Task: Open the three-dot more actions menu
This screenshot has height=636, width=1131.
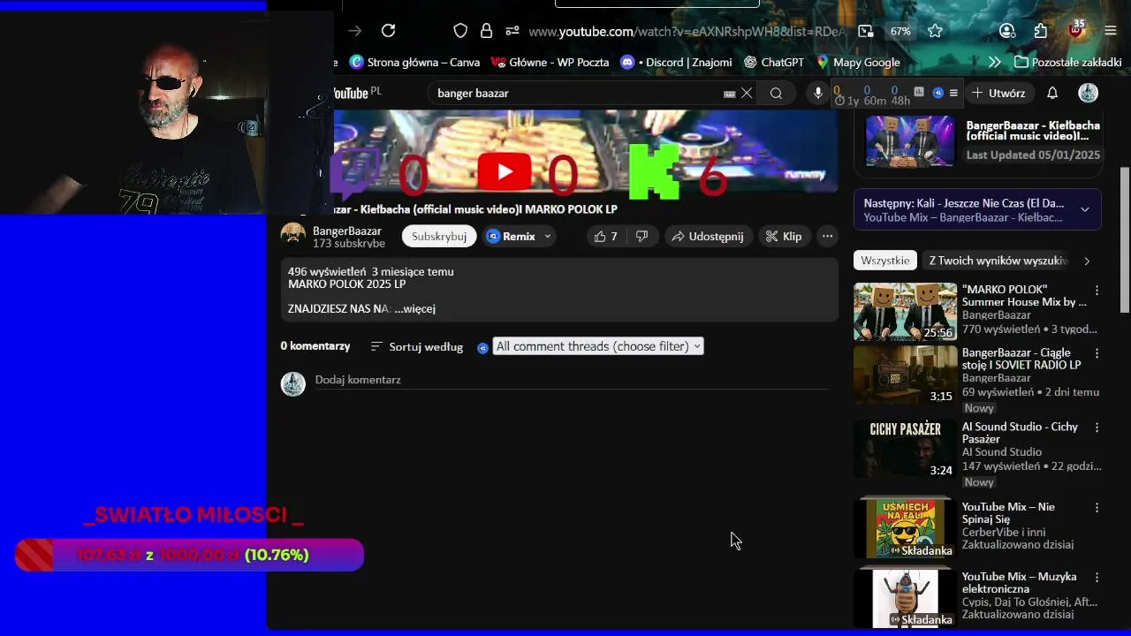Action: [x=827, y=236]
